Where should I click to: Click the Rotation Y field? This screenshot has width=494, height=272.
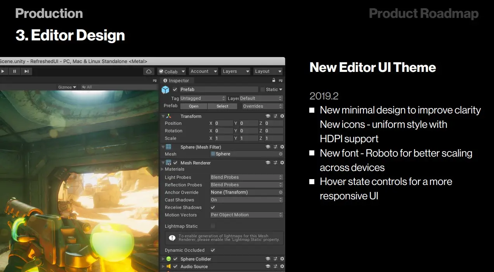pyautogui.click(x=248, y=131)
